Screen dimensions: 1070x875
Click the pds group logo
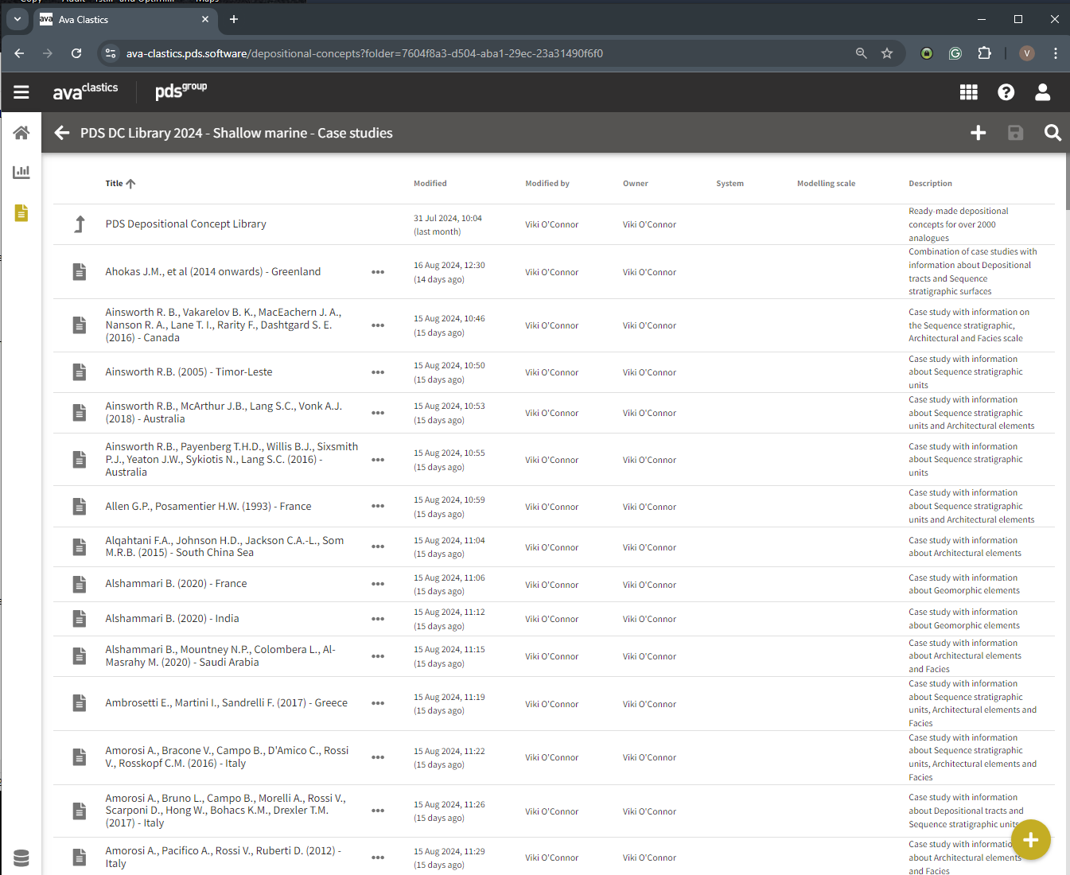[x=181, y=91]
